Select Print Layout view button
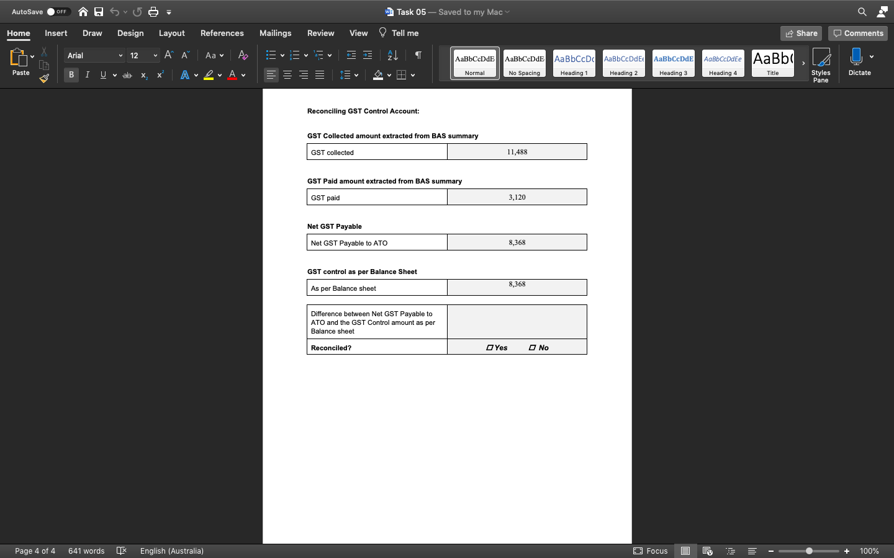The height and width of the screenshot is (558, 894). [685, 551]
